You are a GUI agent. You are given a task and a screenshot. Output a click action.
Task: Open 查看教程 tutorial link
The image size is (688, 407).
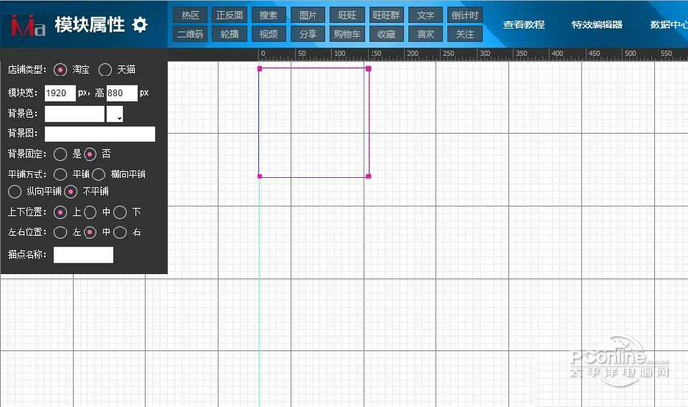pyautogui.click(x=524, y=25)
